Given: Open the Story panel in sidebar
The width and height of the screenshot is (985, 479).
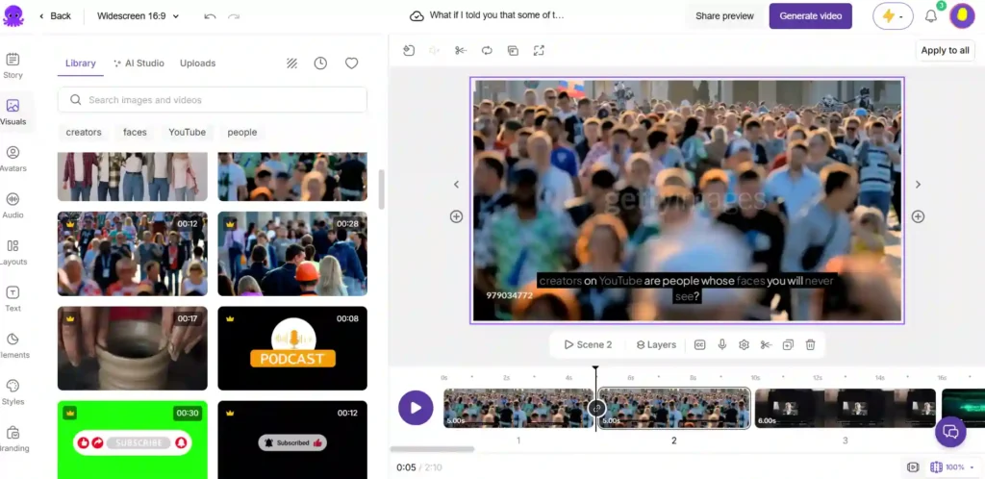Looking at the screenshot, I should 13,66.
